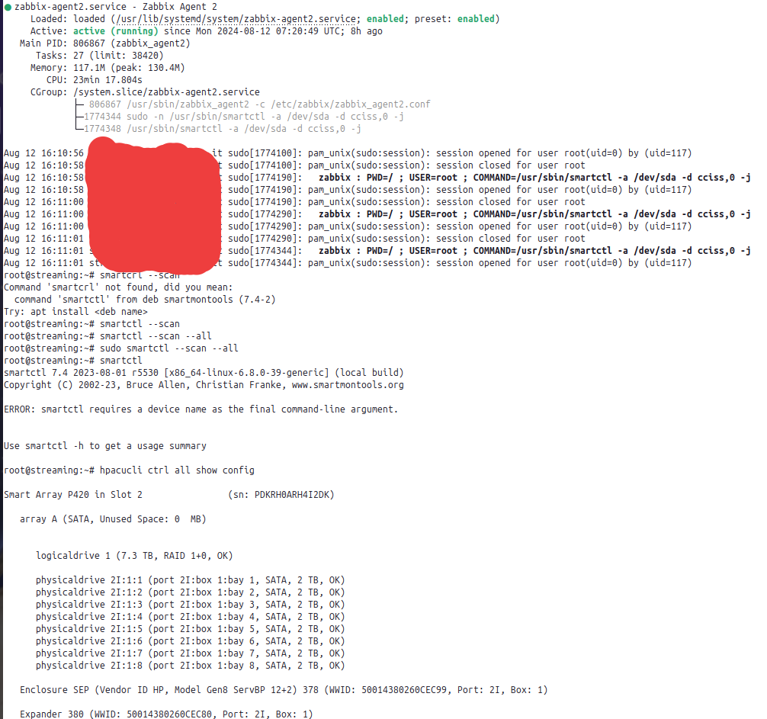Click the Smart Array P420 in Slot 2 heading
Screen dimensions: 767x719
pyautogui.click(x=73, y=495)
